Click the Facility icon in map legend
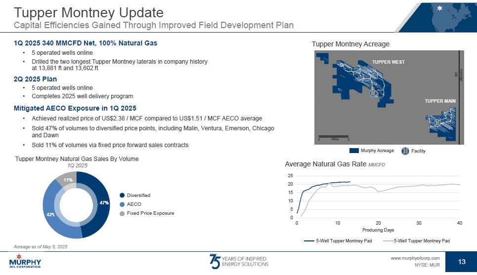This screenshot has width=477, height=275. point(405,151)
